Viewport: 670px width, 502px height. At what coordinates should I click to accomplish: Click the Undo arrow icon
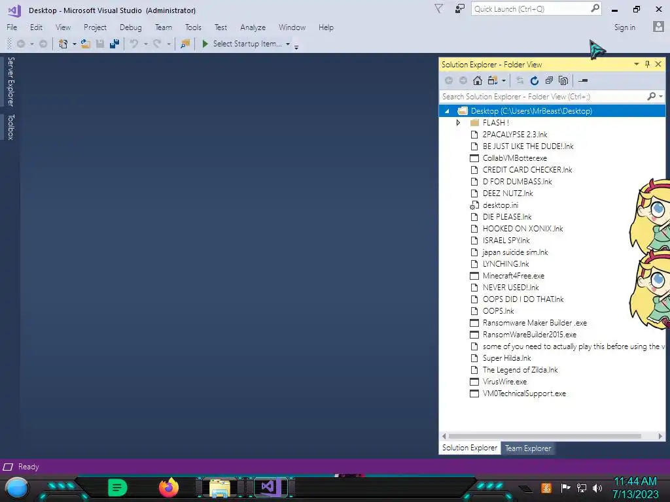click(x=134, y=44)
